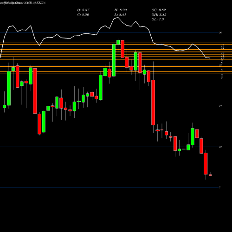Click the price axis label 12
This screenshot has height=232, width=232.
(x=220, y=147)
